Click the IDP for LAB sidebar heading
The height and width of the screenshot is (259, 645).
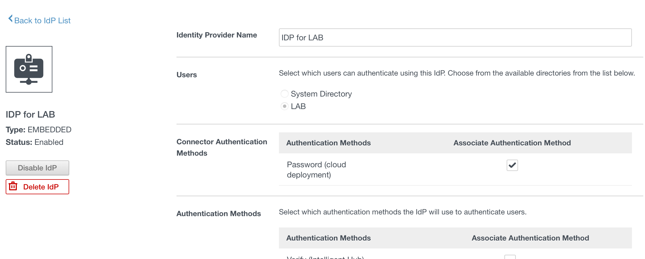(30, 114)
